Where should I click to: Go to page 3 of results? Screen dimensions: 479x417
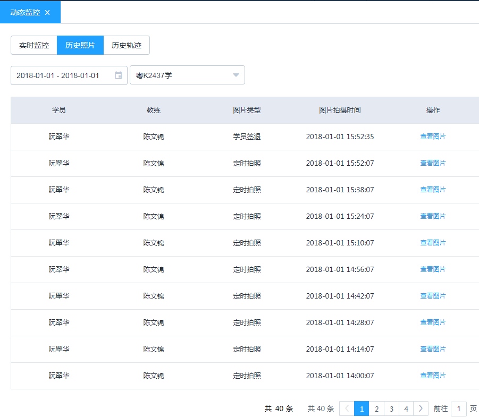click(x=391, y=409)
